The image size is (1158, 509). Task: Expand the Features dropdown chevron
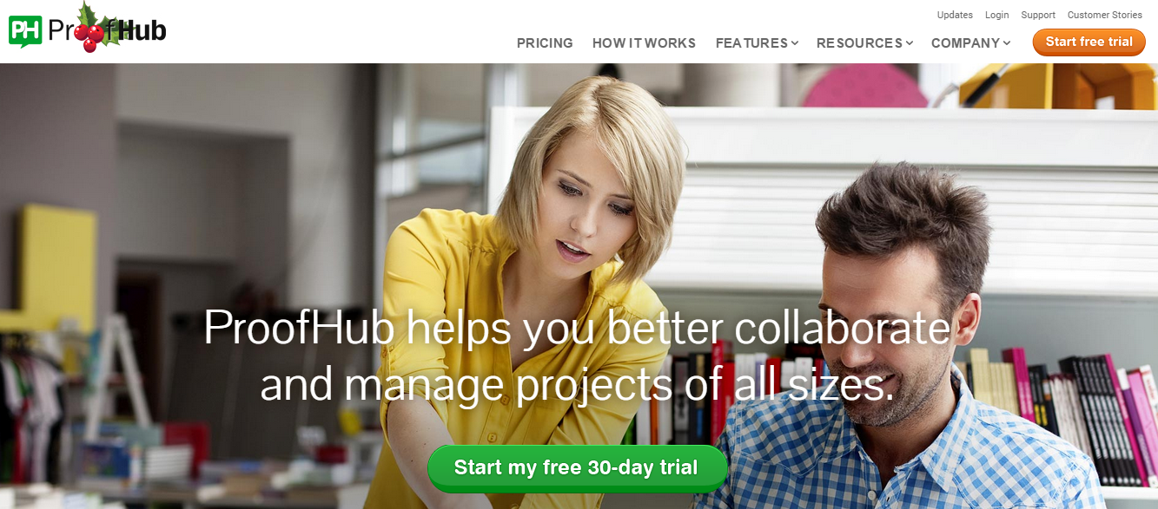click(795, 43)
